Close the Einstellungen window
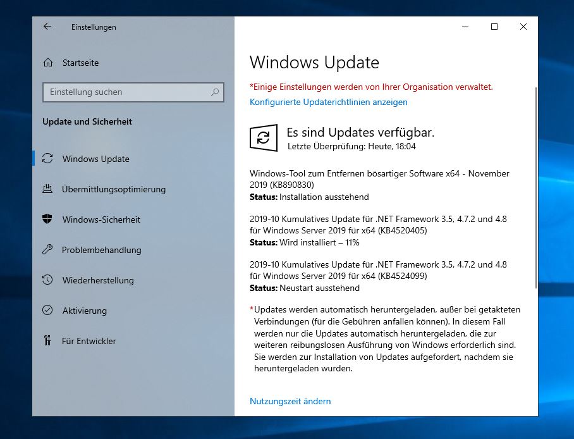574x439 pixels. pos(523,27)
